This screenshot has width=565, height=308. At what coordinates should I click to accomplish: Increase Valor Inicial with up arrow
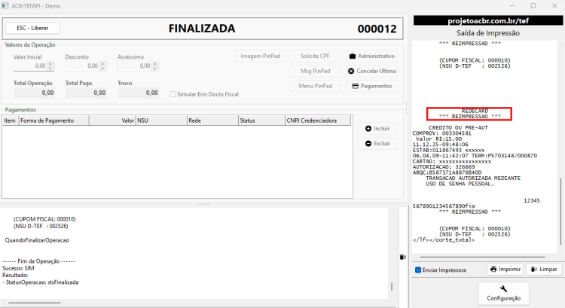[x=50, y=64]
